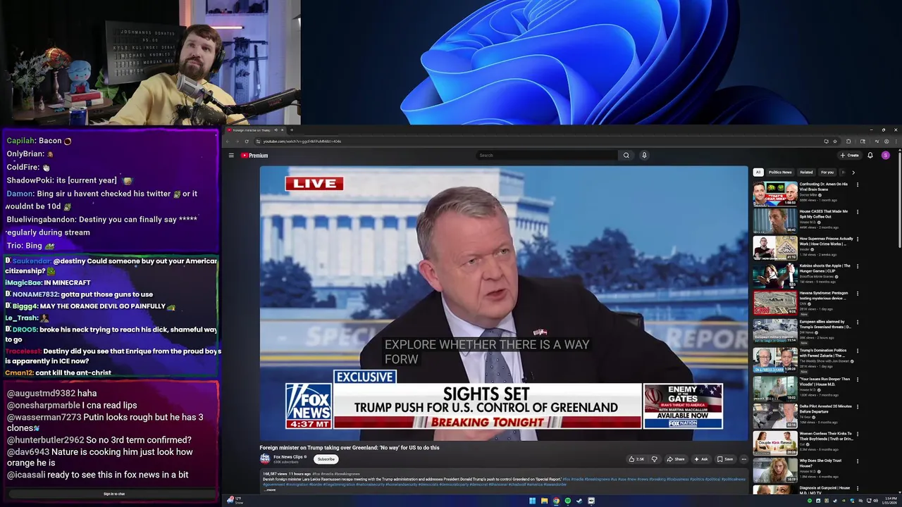Open options menu for Delta Pilot video
The width and height of the screenshot is (902, 507).
[x=858, y=407]
